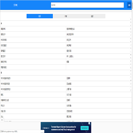This screenshot has height=133, width=133.
Task: Open the Forrester Report ad banner text
Action: click(x=64, y=128)
